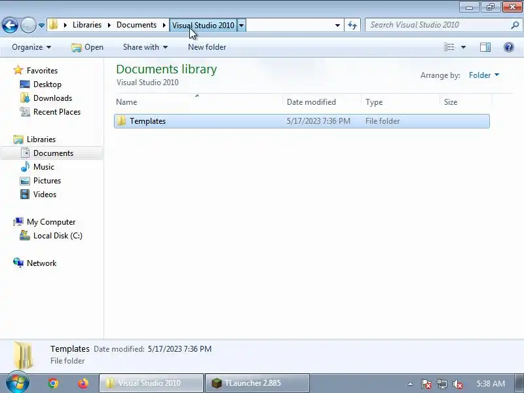Image resolution: width=524 pixels, height=393 pixels.
Task: Restore down the Explorer window
Action: 491,7
